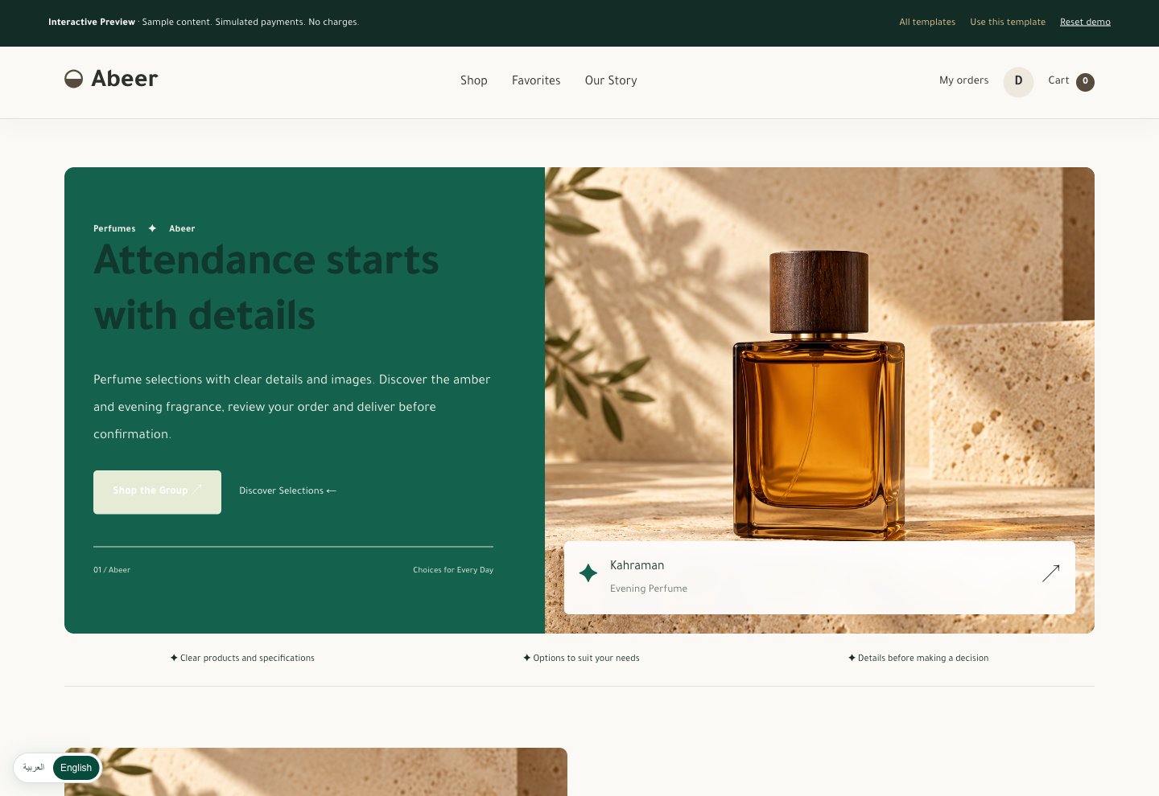Screen dimensions: 1159x796
Task: Click the 'Perfumes' breadcrumb label
Action: click(x=114, y=228)
